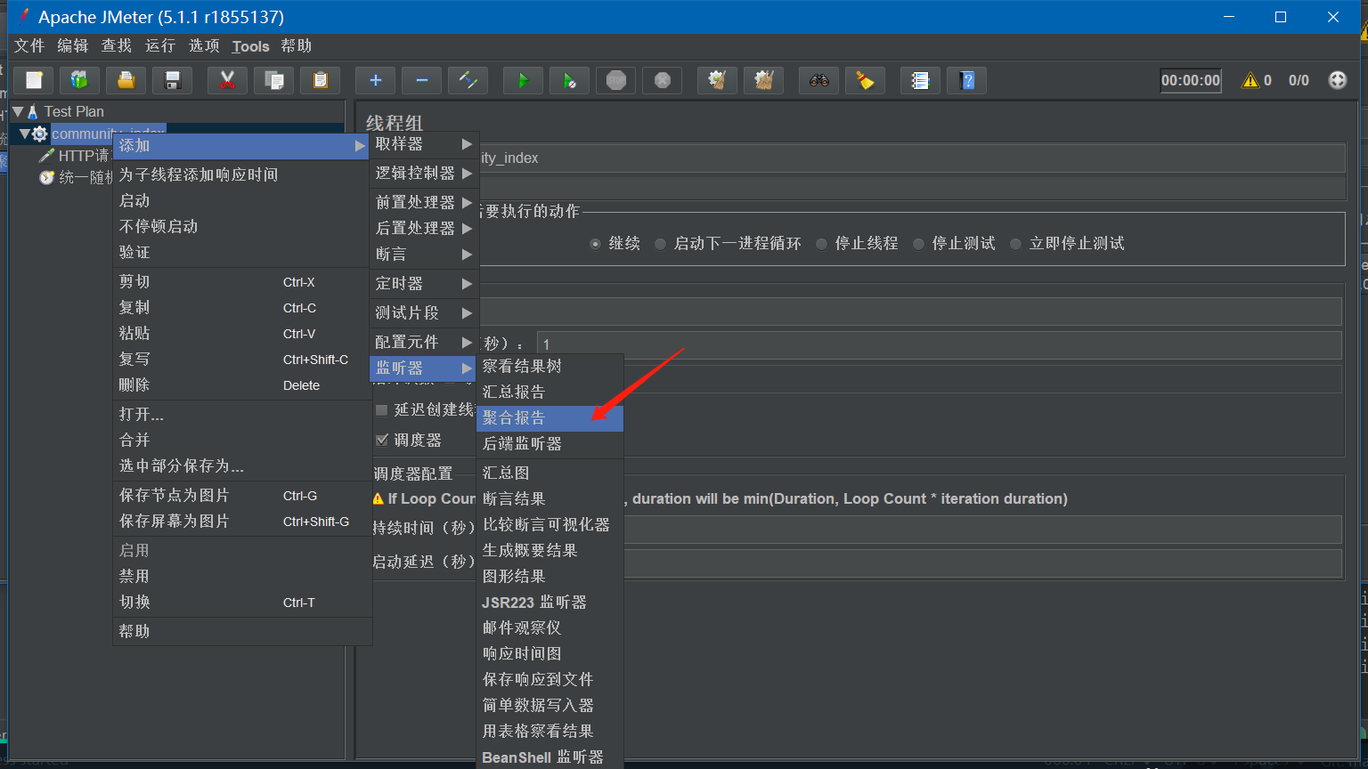This screenshot has width=1368, height=769.
Task: Click the ramp-up seconds field showing 1
Action: click(939, 344)
